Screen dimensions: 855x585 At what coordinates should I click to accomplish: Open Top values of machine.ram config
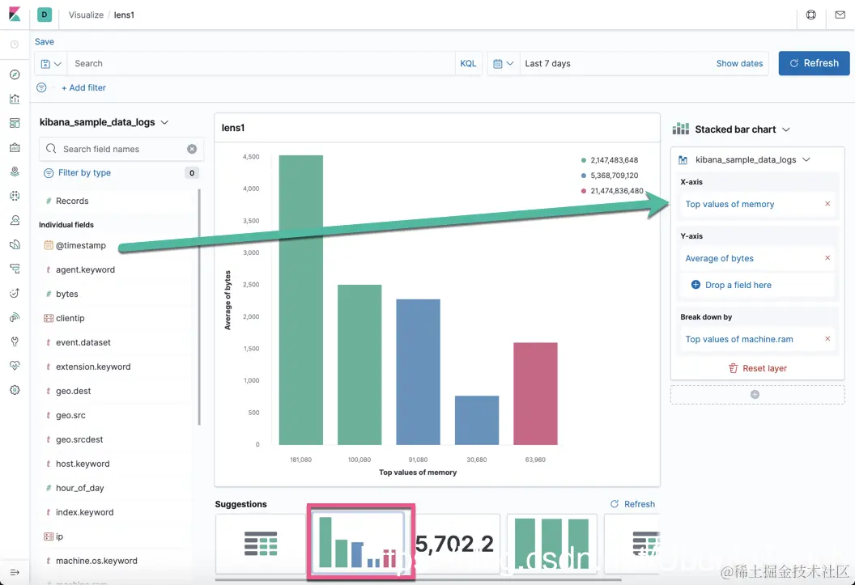[x=739, y=339]
